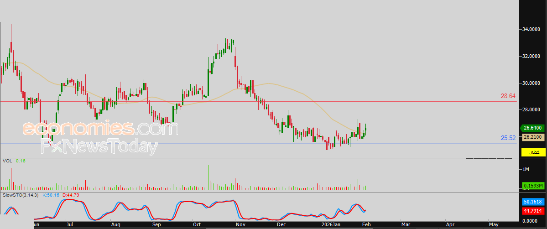This screenshot has width=547, height=229.
Task: Click the green 0.1593M volume tag
Action: click(532, 186)
